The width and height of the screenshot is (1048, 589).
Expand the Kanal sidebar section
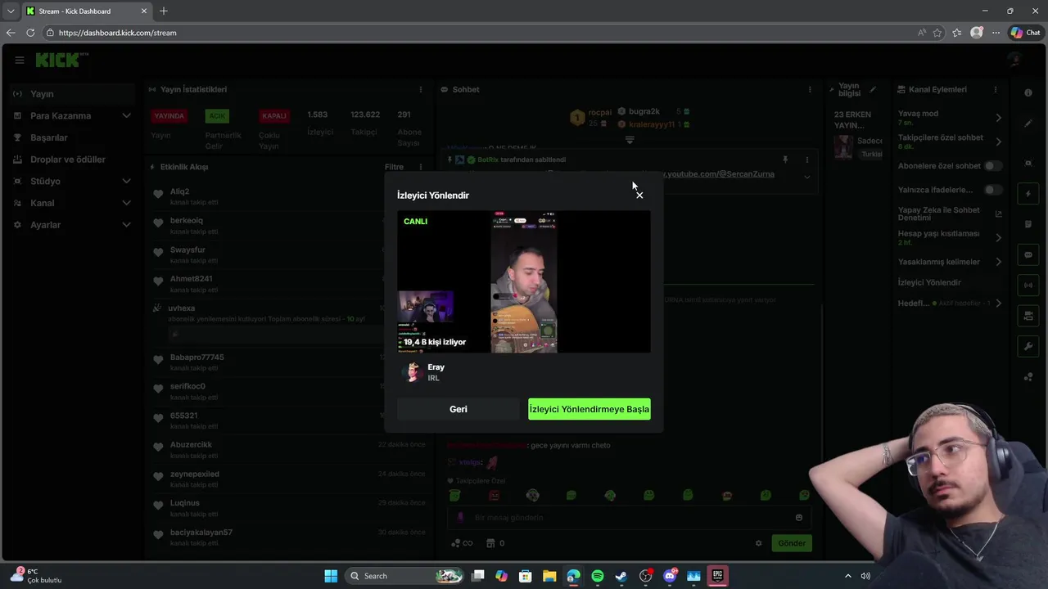tap(72, 203)
